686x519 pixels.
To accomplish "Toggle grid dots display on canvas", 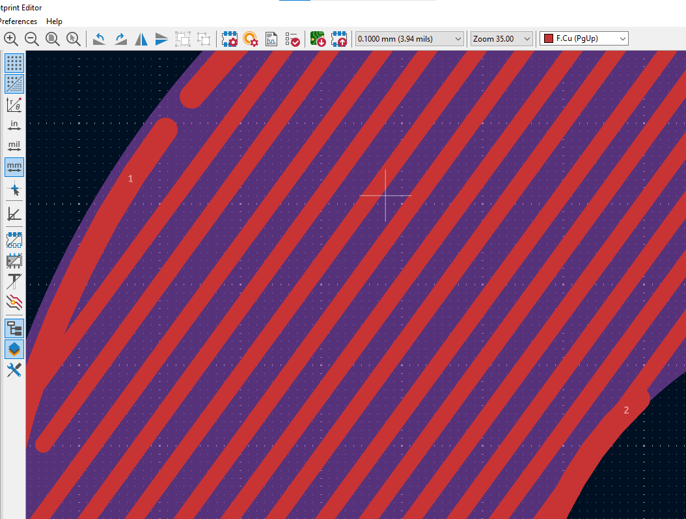I will pyautogui.click(x=14, y=63).
